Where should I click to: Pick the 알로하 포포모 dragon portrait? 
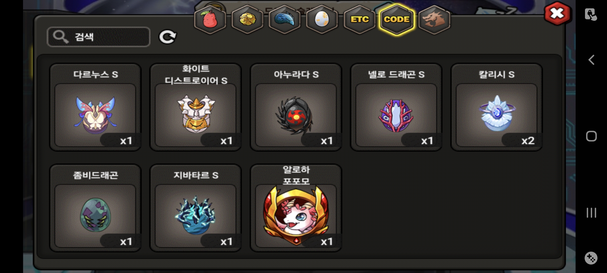pos(296,208)
